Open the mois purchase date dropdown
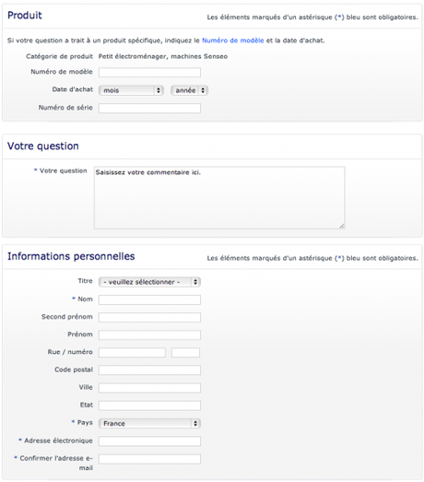This screenshot has width=424, height=482. coord(131,90)
